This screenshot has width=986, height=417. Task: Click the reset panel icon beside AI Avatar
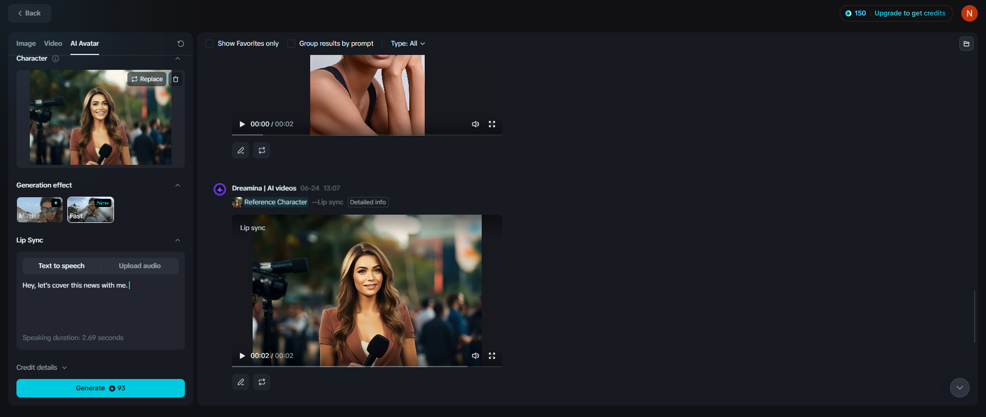[x=181, y=44]
